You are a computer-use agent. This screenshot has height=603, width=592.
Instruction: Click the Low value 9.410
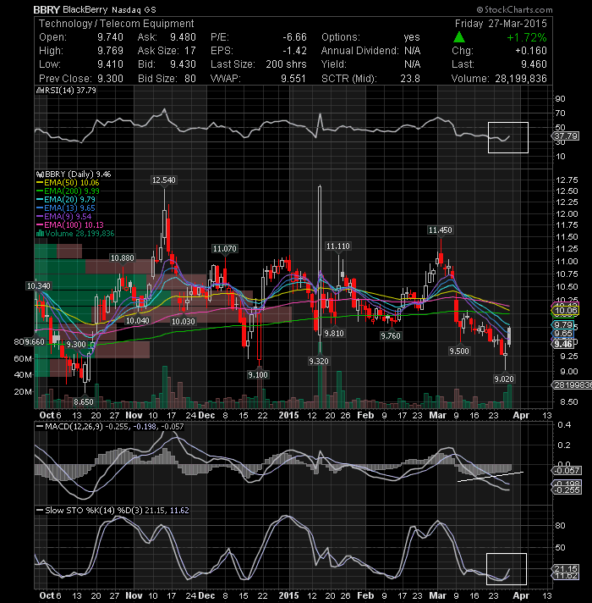point(110,64)
